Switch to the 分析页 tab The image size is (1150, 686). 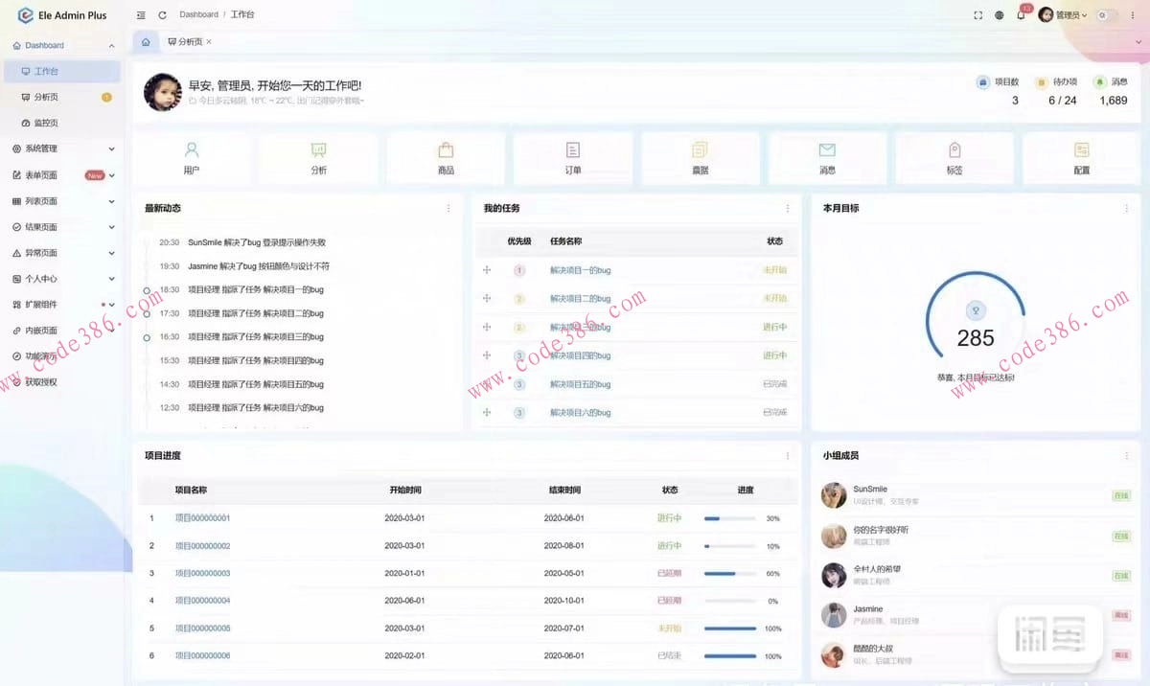pos(184,42)
